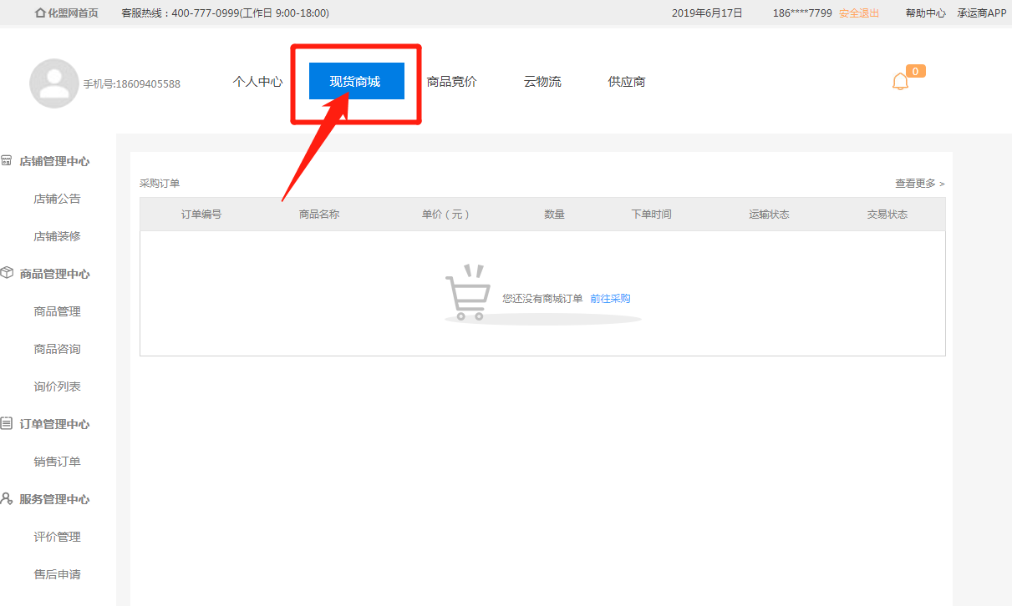This screenshot has width=1012, height=606.
Task: Click the 店铺管理中心 section heading
Action: coord(54,161)
